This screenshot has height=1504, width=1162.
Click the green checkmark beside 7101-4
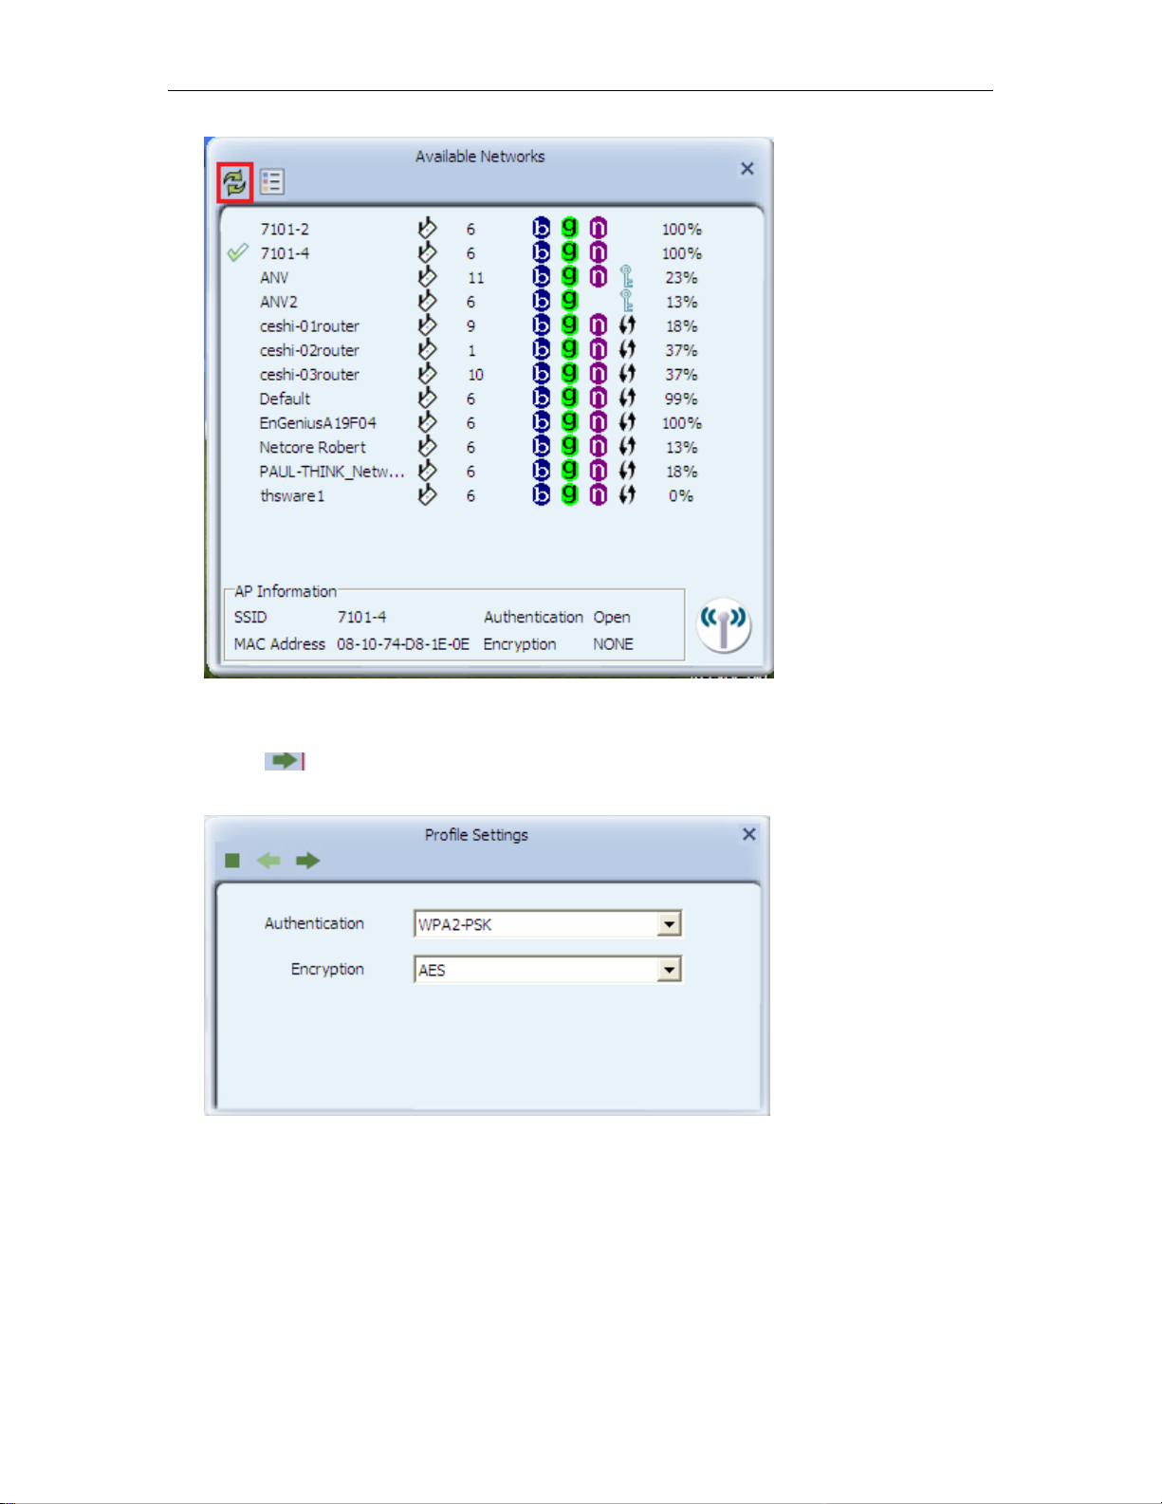click(237, 253)
